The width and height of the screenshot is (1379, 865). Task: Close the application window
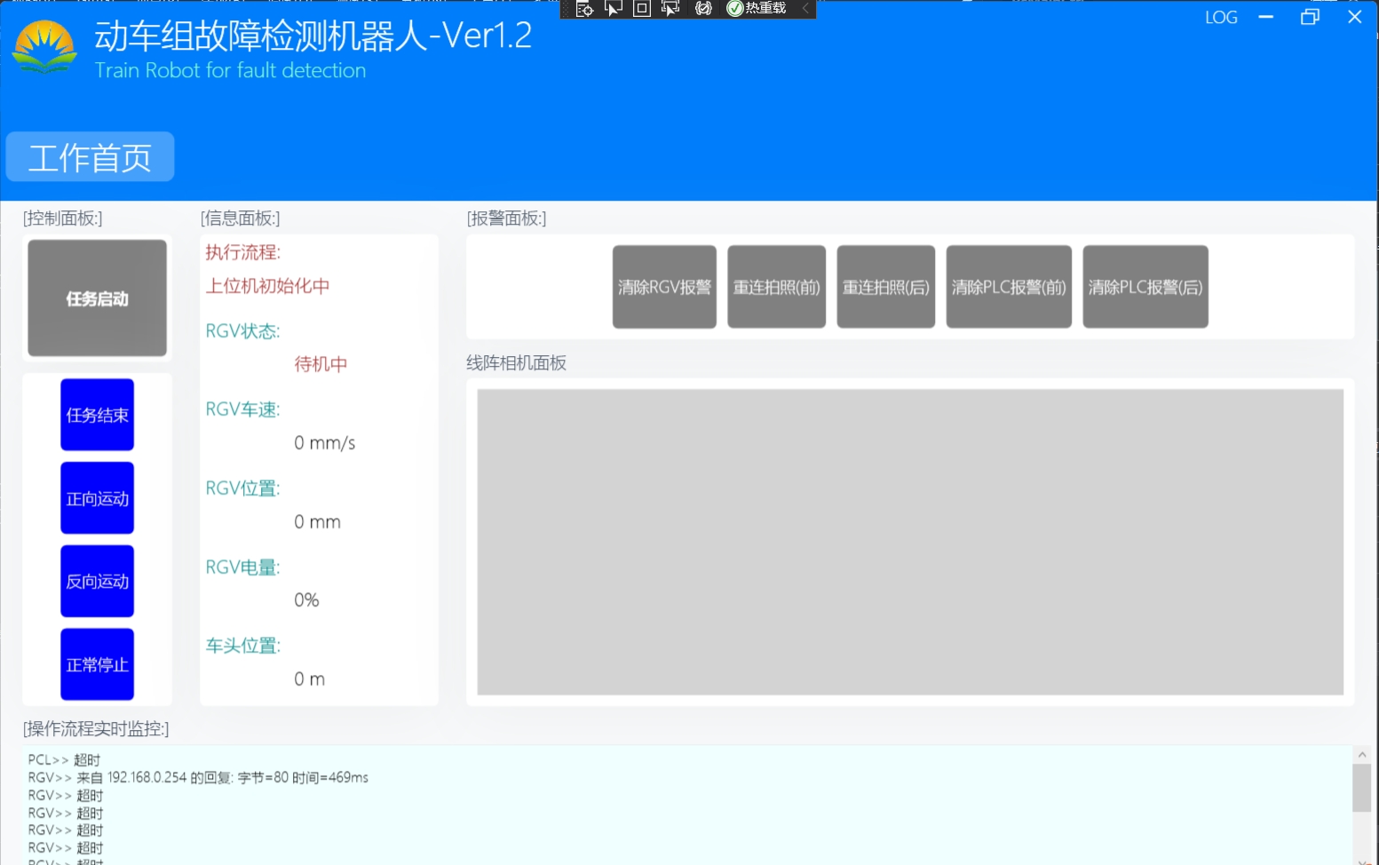(1354, 17)
